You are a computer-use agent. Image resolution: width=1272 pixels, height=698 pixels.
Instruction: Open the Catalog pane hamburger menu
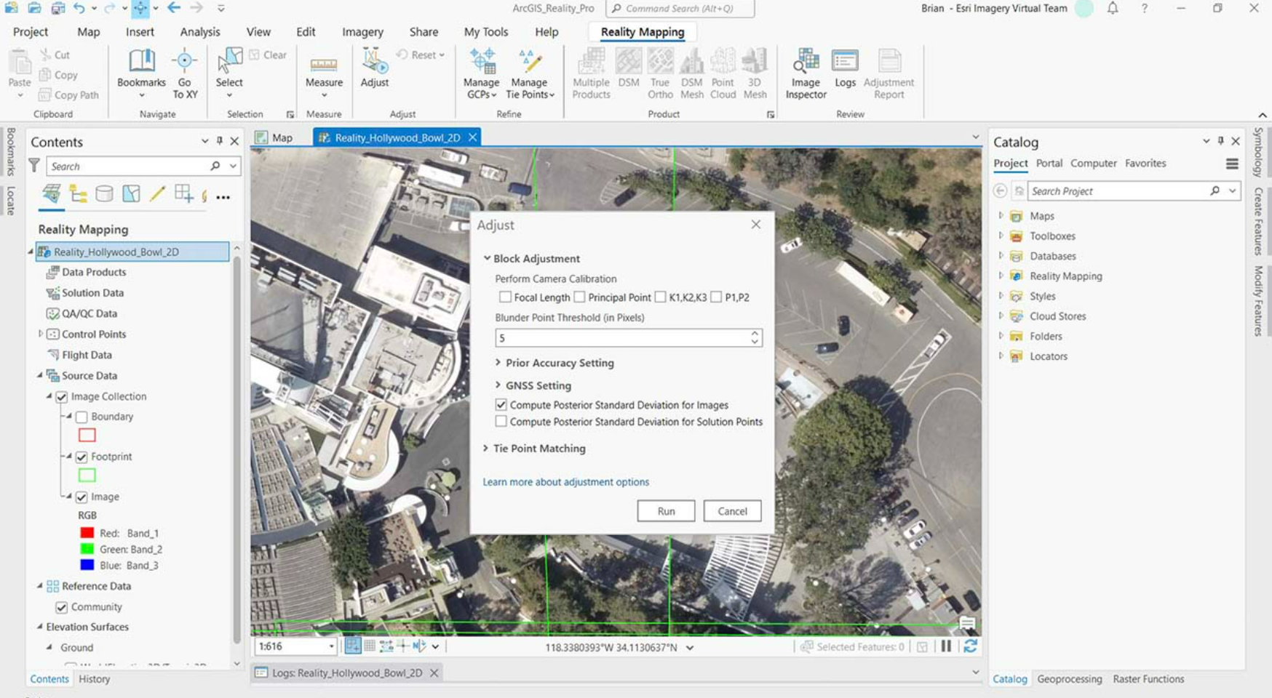pyautogui.click(x=1232, y=164)
